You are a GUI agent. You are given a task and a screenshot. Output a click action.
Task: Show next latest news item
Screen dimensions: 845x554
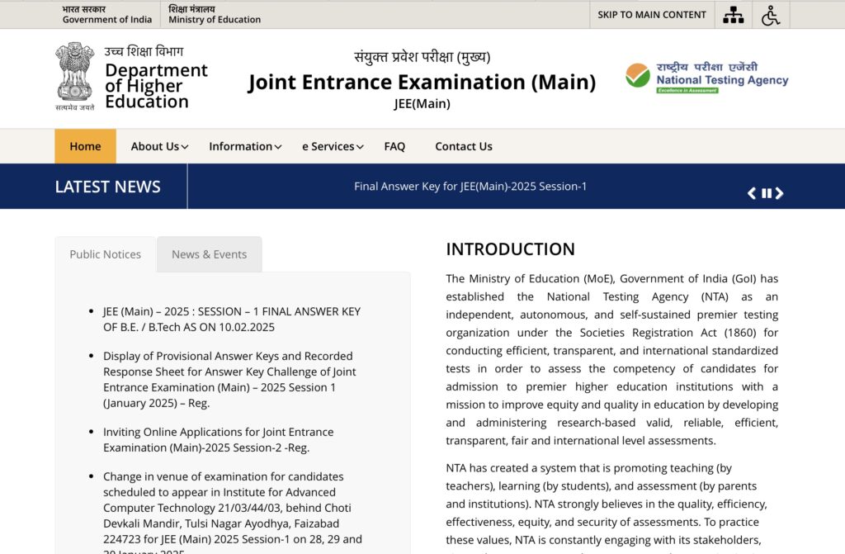pyautogui.click(x=779, y=193)
